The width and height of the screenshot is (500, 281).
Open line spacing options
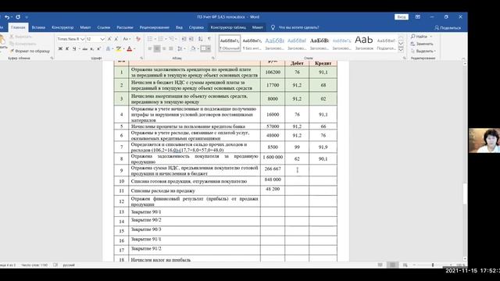180,48
